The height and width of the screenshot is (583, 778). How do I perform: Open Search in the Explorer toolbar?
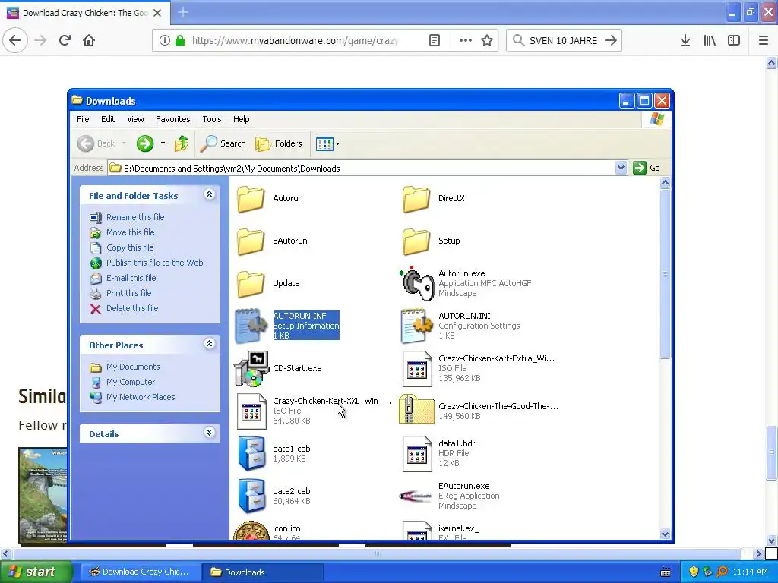tap(223, 143)
